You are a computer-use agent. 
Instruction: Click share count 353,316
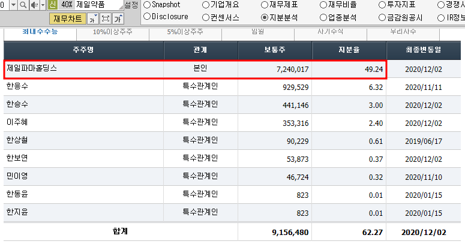(x=296, y=123)
